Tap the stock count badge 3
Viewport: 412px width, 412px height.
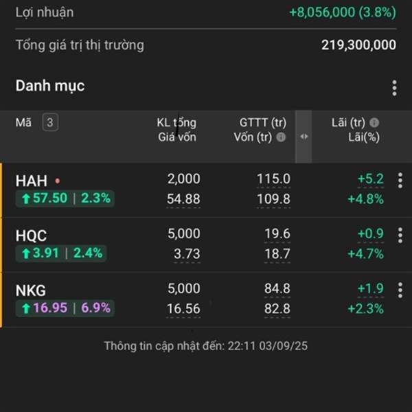point(50,122)
